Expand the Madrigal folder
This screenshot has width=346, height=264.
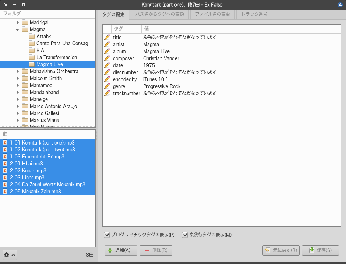click(x=18, y=22)
